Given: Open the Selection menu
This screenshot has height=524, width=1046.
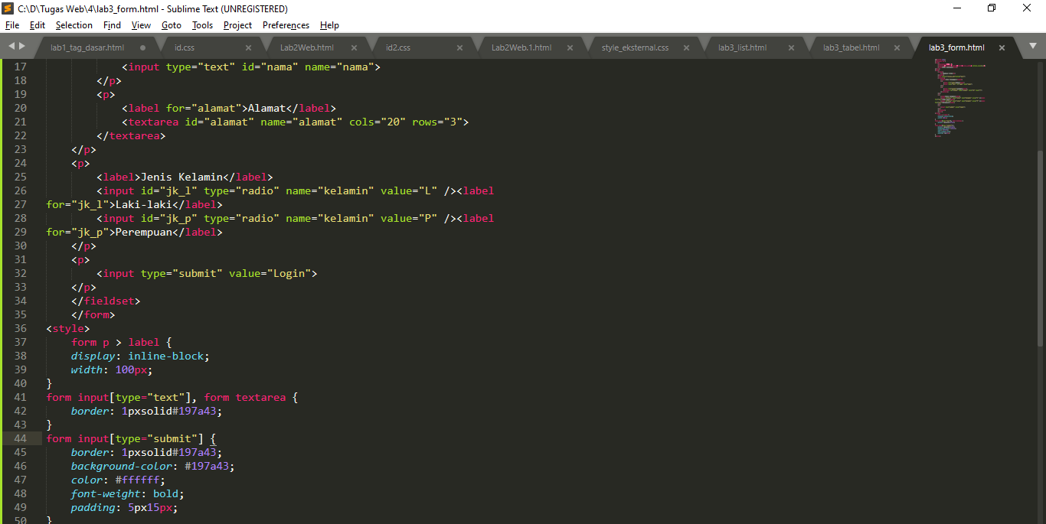Looking at the screenshot, I should point(74,25).
